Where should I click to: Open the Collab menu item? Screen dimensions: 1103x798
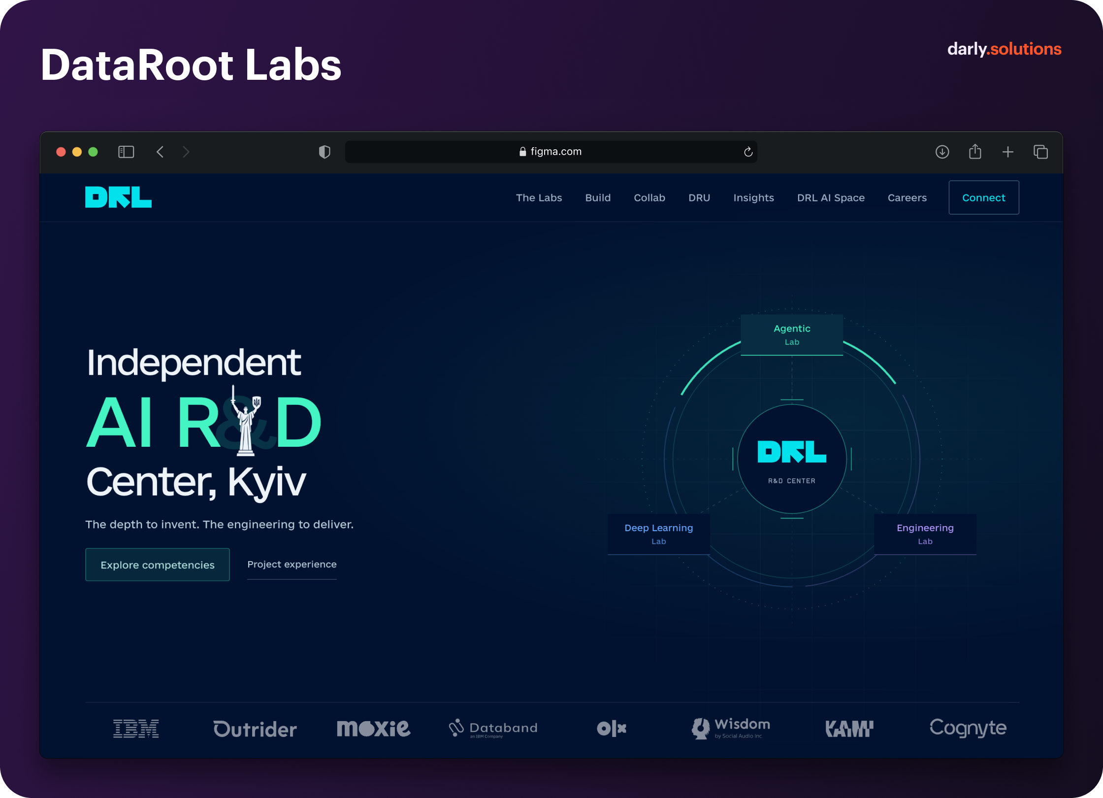(x=649, y=198)
